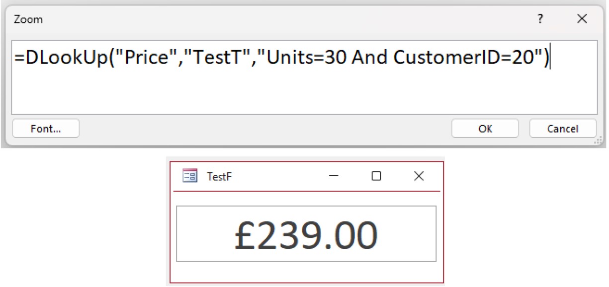Close the TestF form window
The width and height of the screenshot is (609, 287).
[x=419, y=176]
